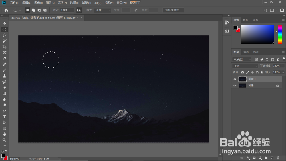This screenshot has width=286, height=161.
Task: Open the layer filter 类型 dropdown
Action: tap(242, 59)
